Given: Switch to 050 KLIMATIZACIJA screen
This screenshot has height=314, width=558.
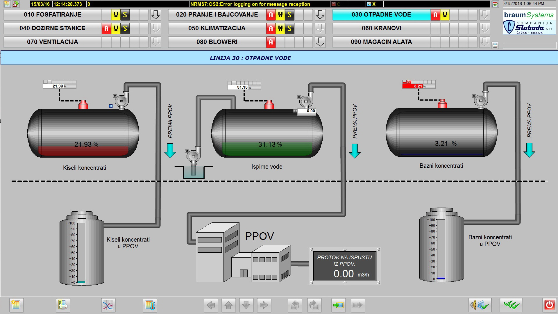Looking at the screenshot, I should tap(217, 28).
